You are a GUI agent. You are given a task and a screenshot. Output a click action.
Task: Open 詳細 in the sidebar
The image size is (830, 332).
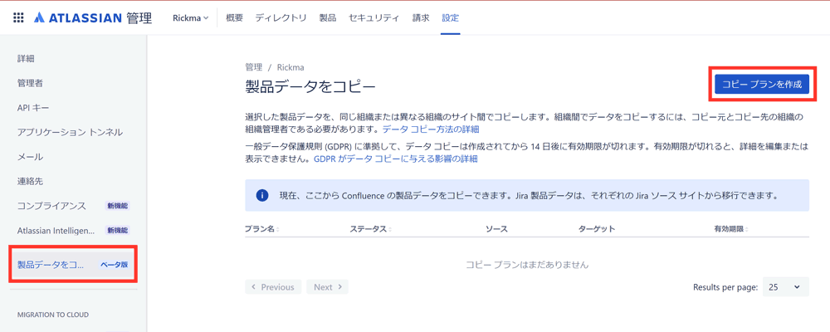click(x=26, y=58)
